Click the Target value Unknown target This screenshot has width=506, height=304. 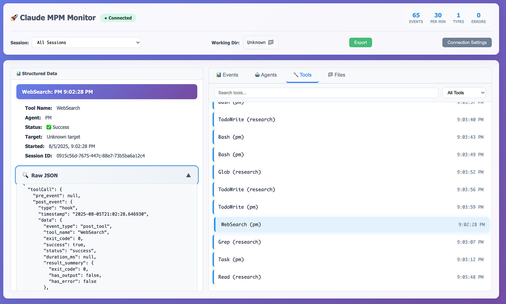(x=64, y=137)
